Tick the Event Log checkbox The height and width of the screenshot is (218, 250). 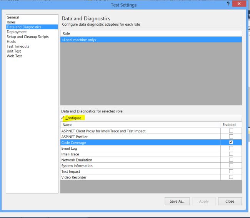231,148
